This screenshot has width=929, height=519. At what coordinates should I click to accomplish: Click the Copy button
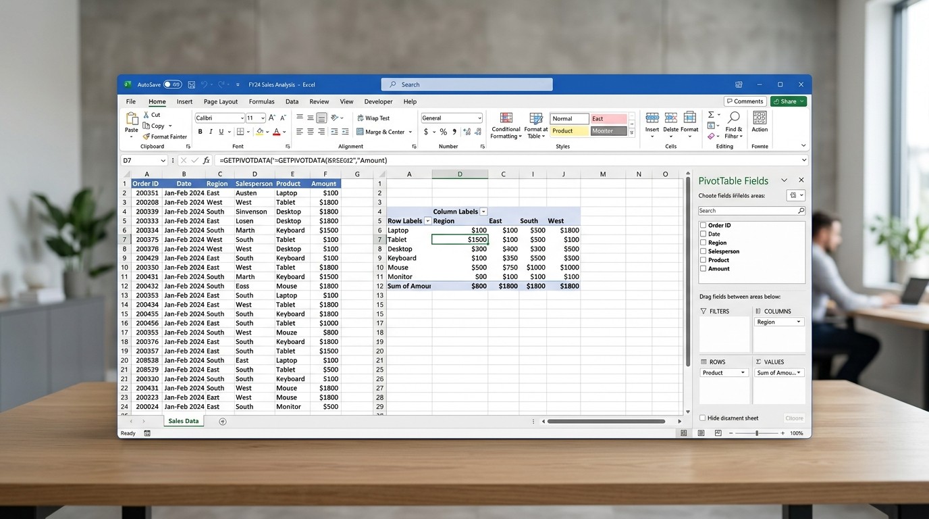[157, 126]
